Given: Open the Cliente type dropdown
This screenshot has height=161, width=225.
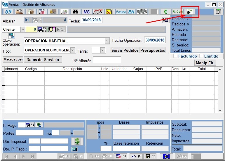Looking at the screenshot, I should click(22, 30).
